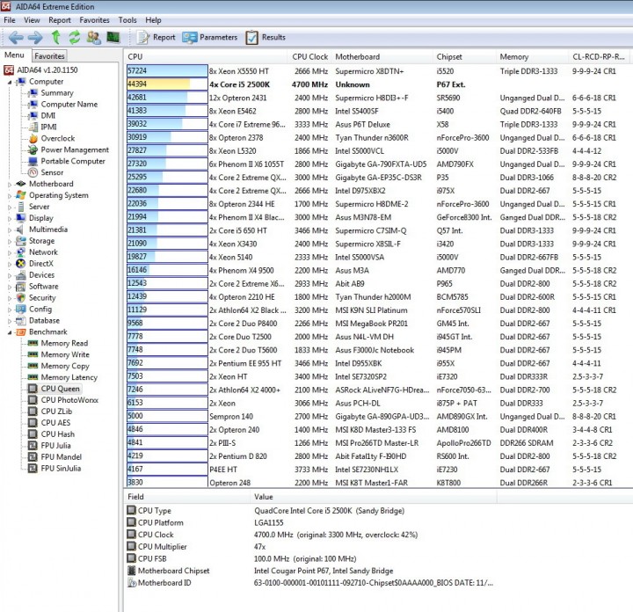Viewport: 633px width, 612px height.
Task: Click the Motherboard ID field row
Action: point(311,583)
